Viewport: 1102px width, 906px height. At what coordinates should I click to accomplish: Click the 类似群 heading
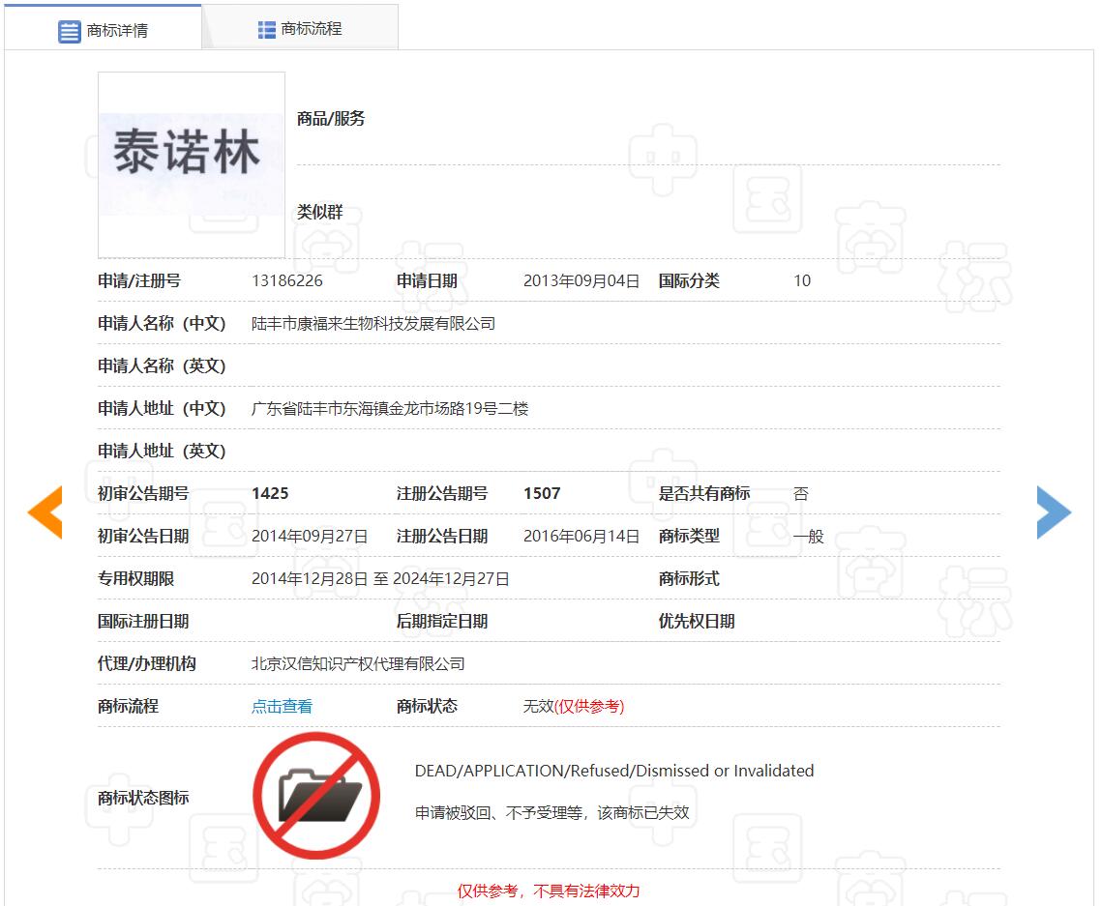click(x=320, y=213)
